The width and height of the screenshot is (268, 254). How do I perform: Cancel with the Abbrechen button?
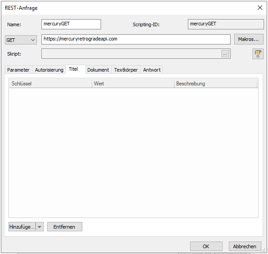(x=245, y=246)
